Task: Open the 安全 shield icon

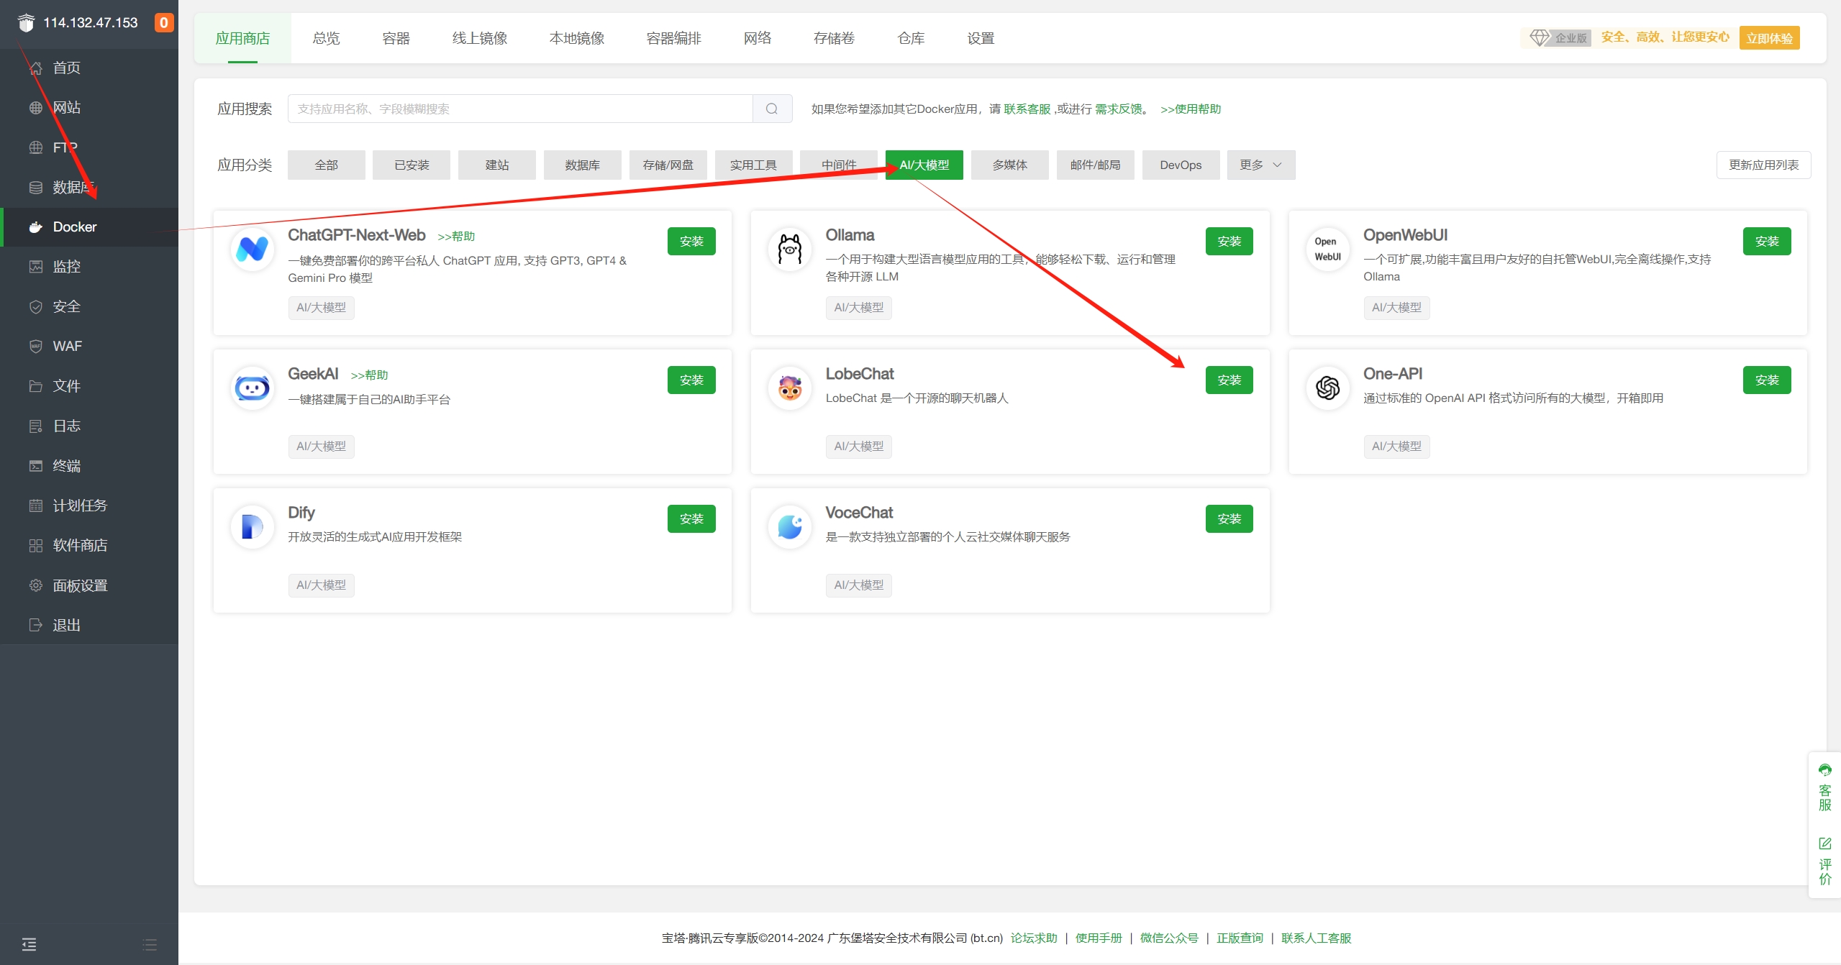Action: (35, 307)
